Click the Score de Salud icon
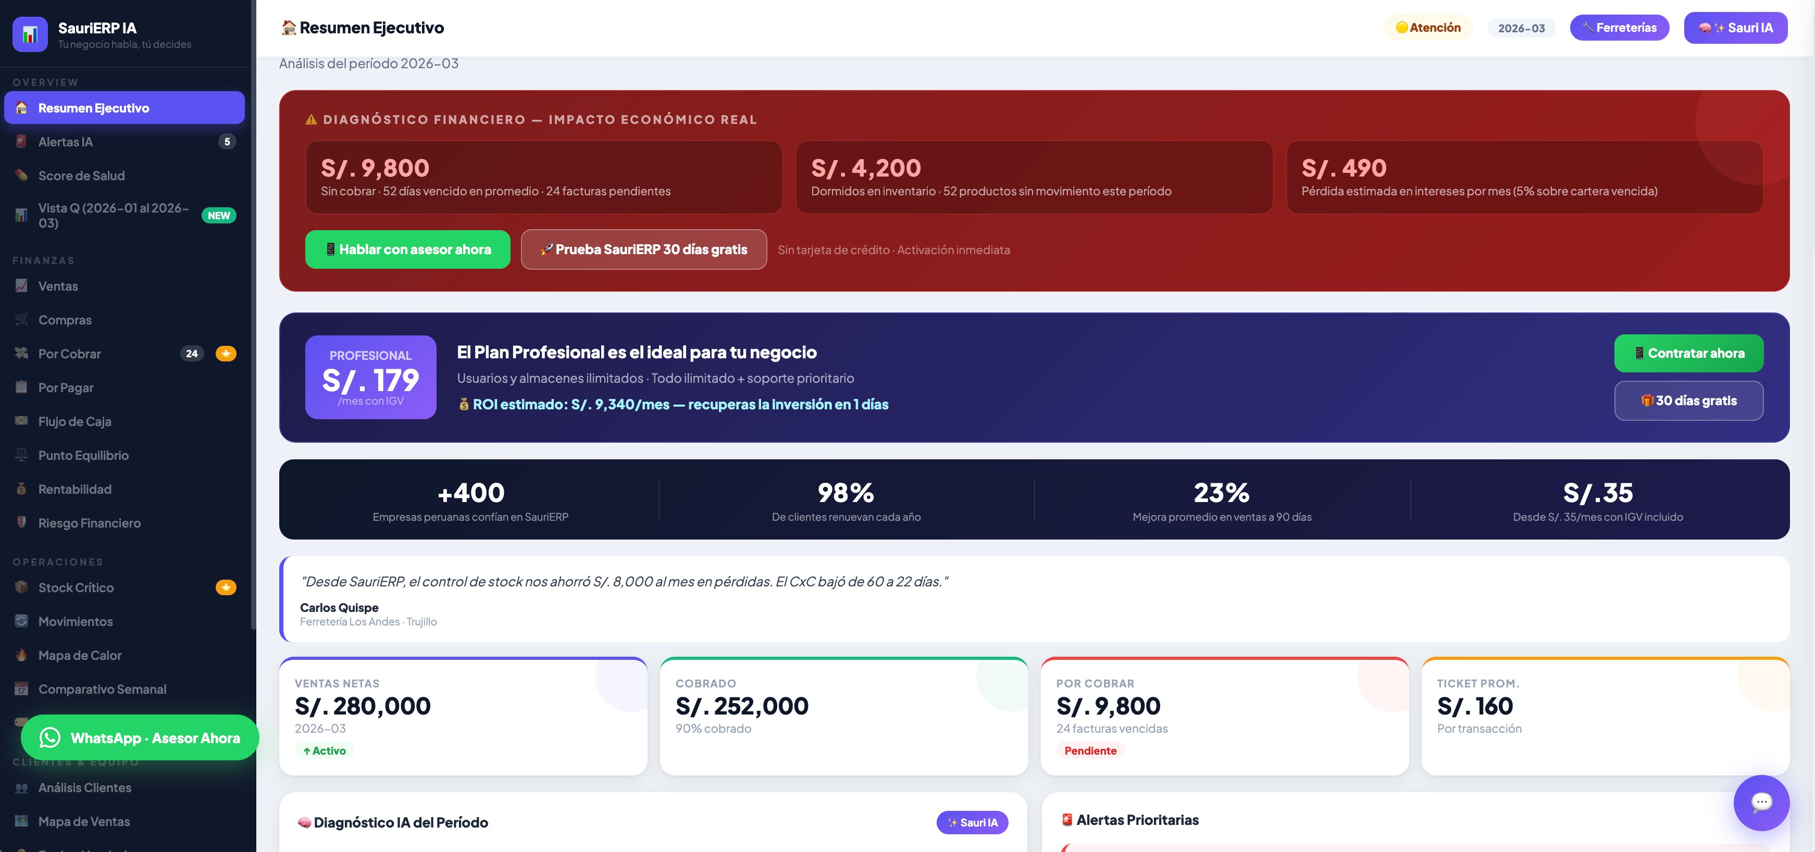Viewport: 1815px width, 852px height. pyautogui.click(x=22, y=176)
